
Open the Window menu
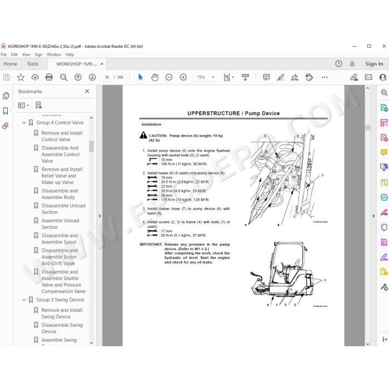(x=53, y=54)
